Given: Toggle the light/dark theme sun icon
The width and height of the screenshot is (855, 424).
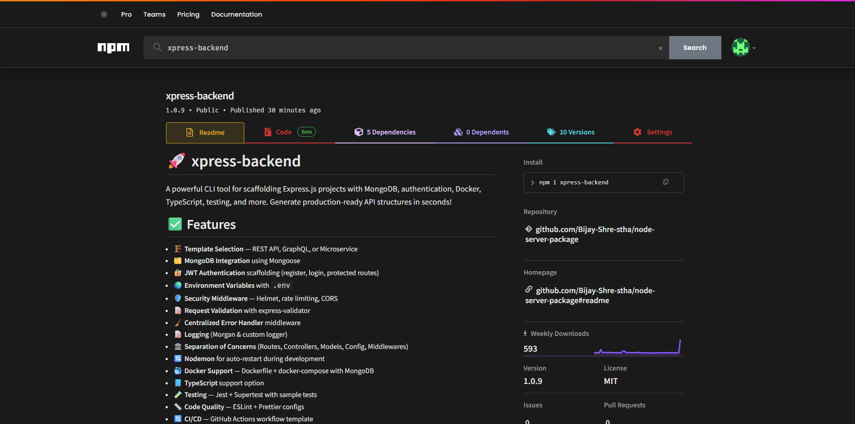Looking at the screenshot, I should (x=104, y=14).
